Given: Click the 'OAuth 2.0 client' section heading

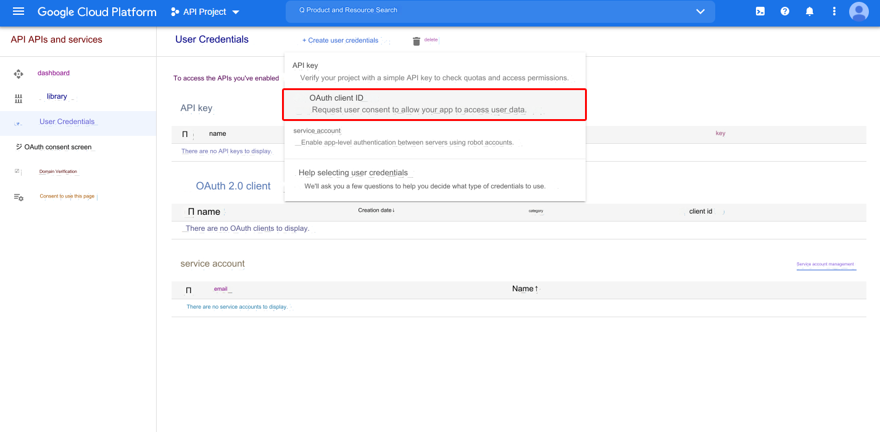Looking at the screenshot, I should pyautogui.click(x=233, y=186).
